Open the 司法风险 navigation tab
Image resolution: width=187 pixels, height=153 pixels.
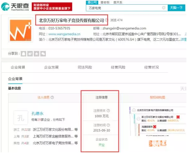[85, 67]
